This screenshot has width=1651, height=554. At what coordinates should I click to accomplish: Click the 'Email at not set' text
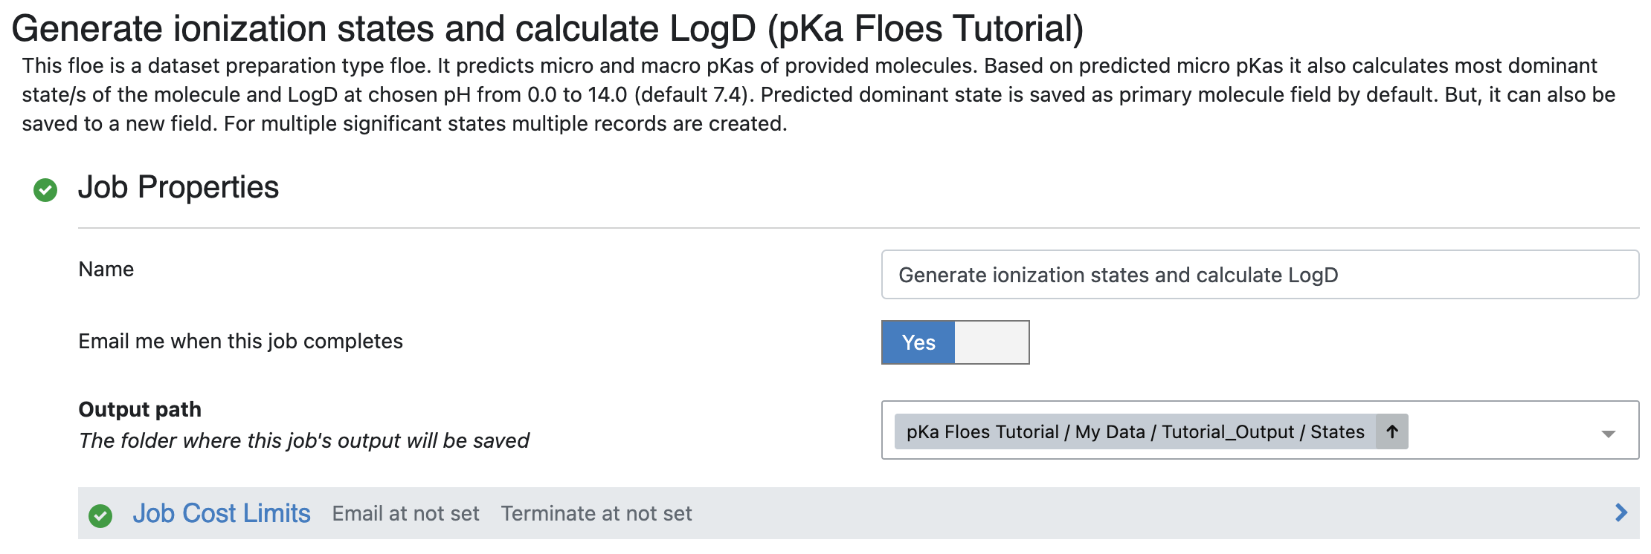coord(405,513)
